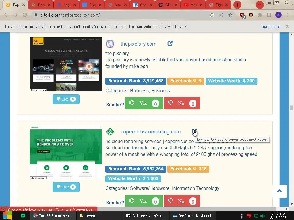Click the copernicuscomputing.com screenshot thumbnail
294x220 pixels.
pos(66,152)
